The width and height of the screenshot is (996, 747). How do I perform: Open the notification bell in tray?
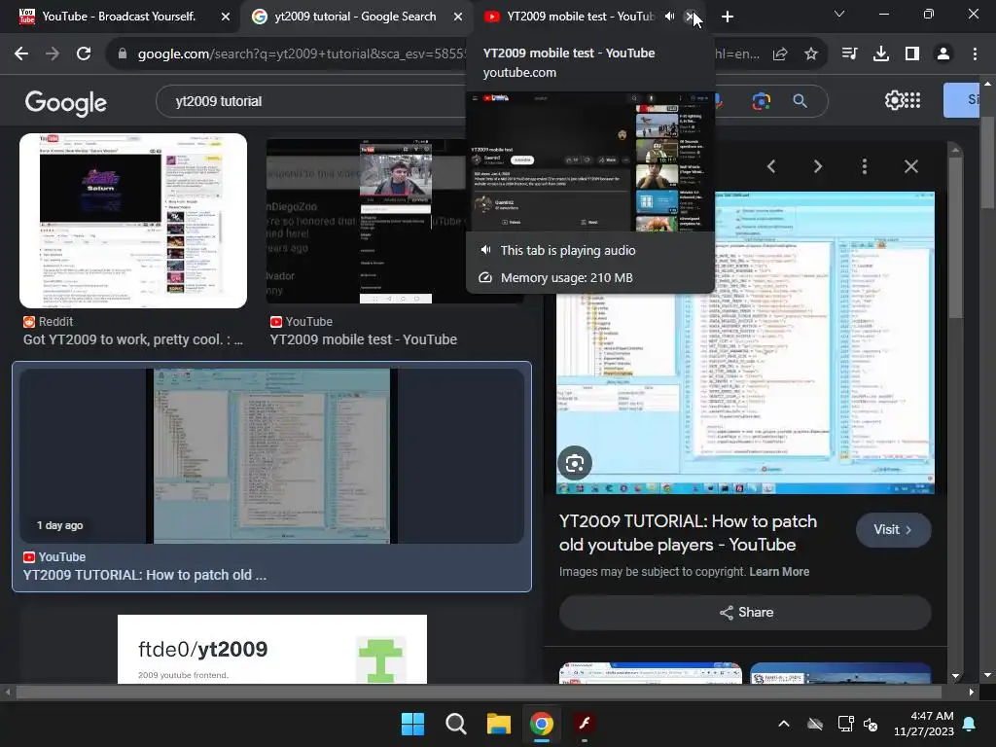pyautogui.click(x=970, y=724)
